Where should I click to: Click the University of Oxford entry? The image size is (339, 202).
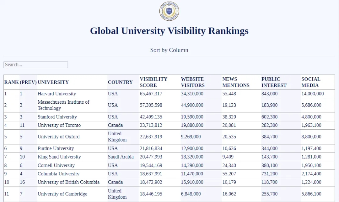click(x=58, y=137)
